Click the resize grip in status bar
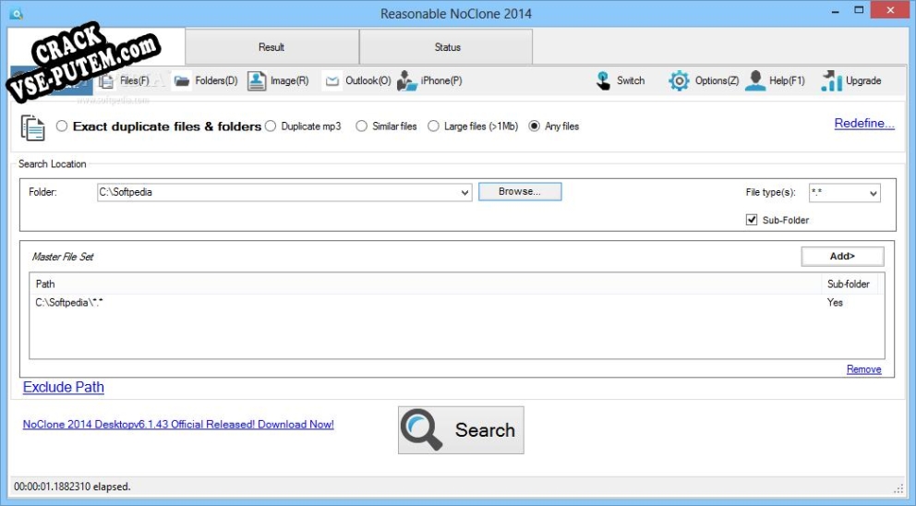This screenshot has height=506, width=916. point(898,488)
